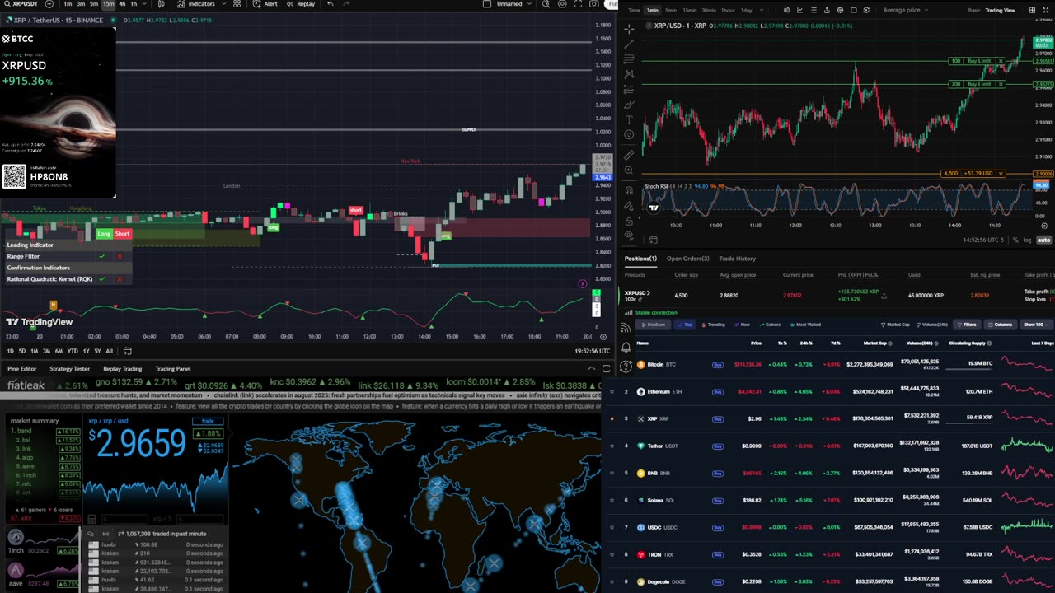Open the Trading Panel tab
Image resolution: width=1055 pixels, height=593 pixels.
172,369
